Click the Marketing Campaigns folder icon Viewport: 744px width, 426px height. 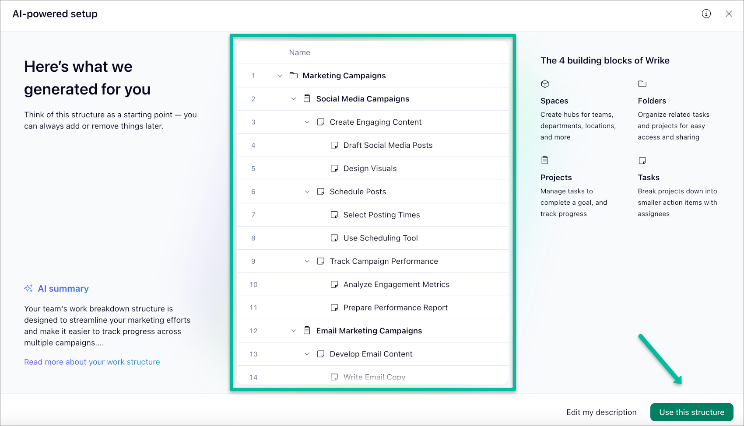294,76
